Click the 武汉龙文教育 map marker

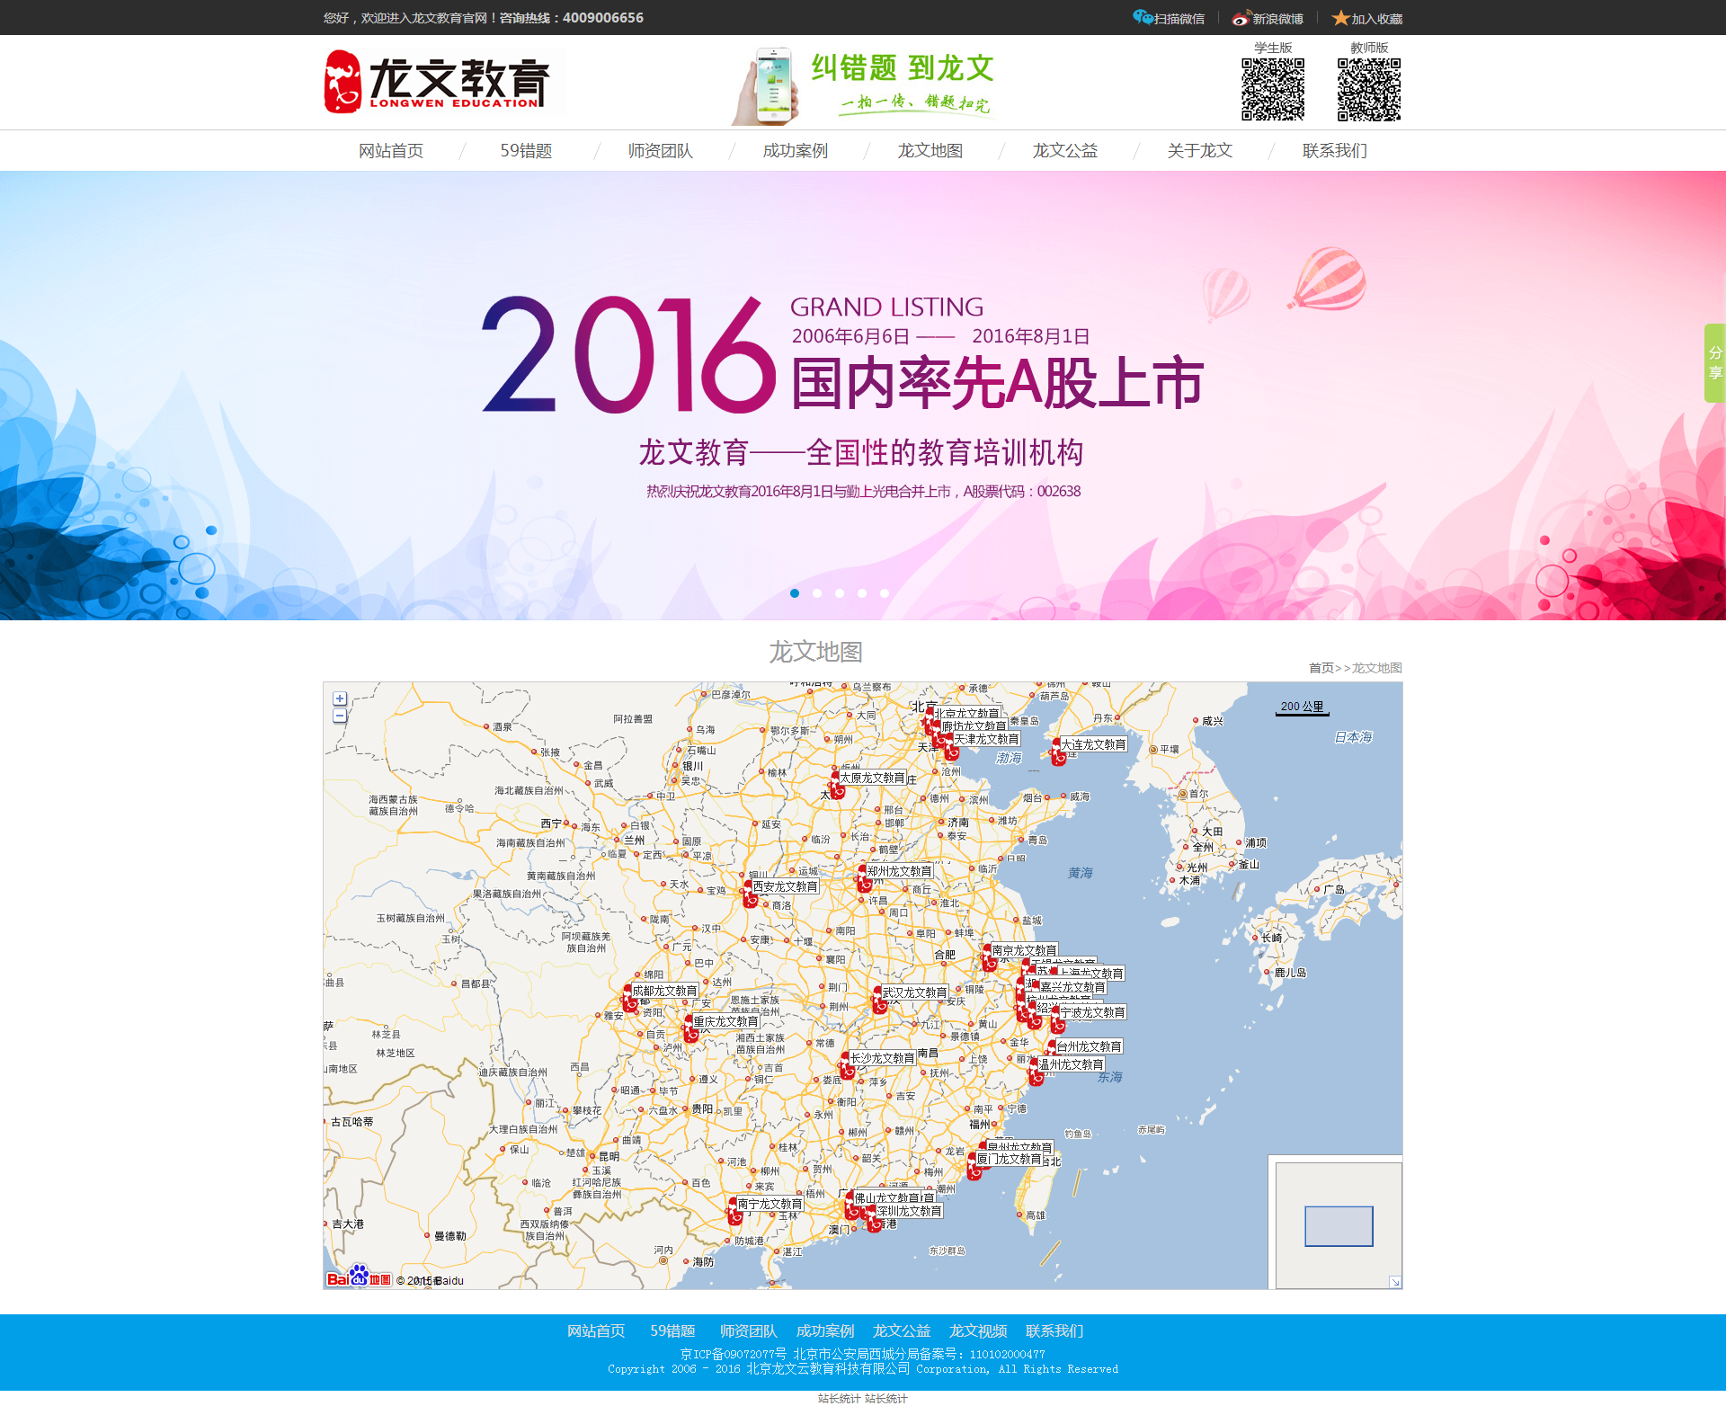880,1001
